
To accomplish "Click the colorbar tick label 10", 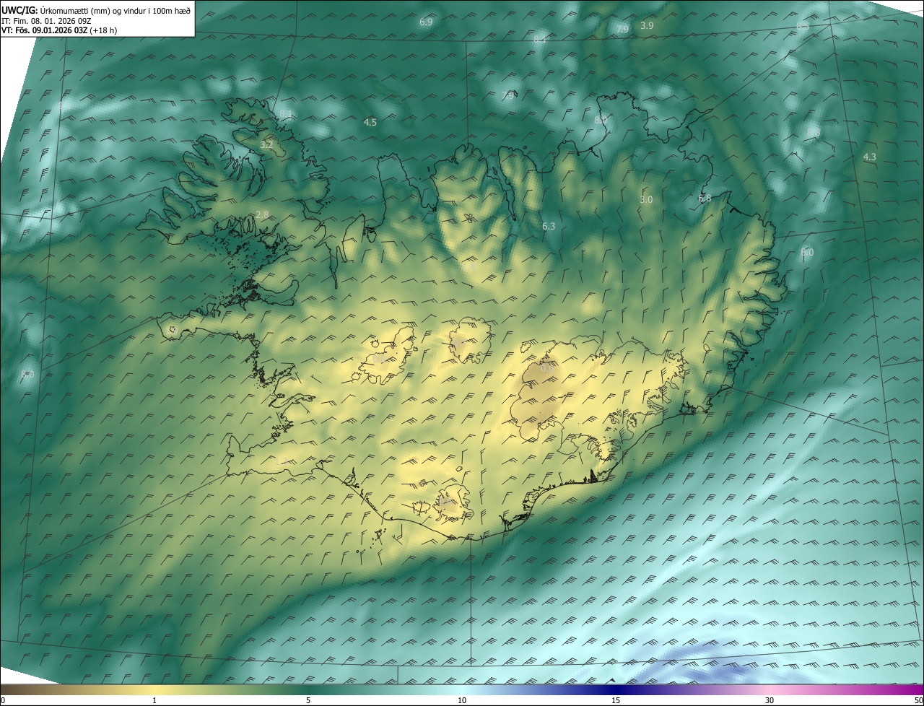I will [462, 700].
